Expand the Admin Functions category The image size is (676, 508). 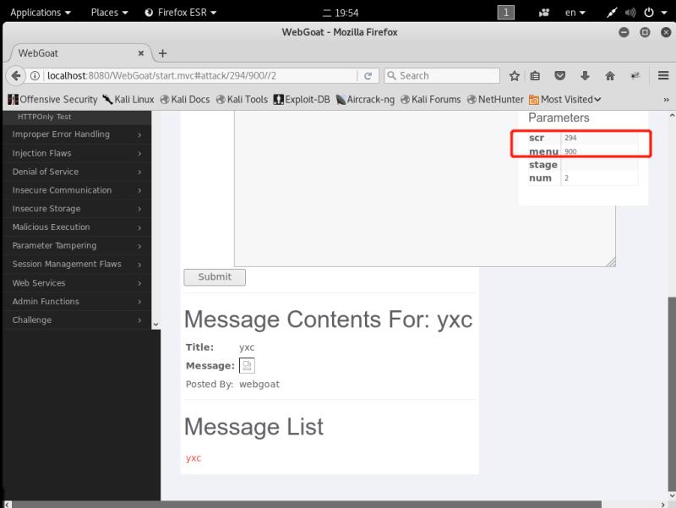(77, 302)
